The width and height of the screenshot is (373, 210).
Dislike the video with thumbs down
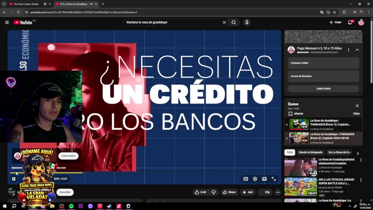tap(214, 192)
